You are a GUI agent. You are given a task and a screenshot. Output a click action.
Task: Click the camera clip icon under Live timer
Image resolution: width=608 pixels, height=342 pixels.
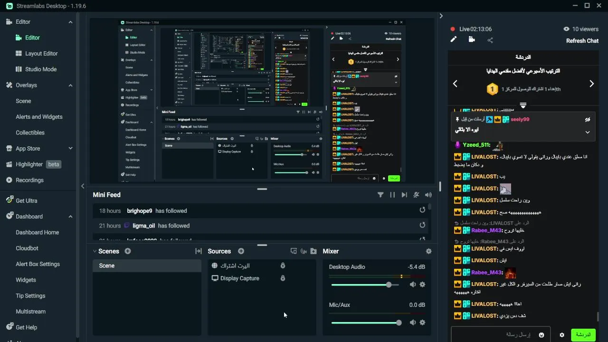[472, 39]
